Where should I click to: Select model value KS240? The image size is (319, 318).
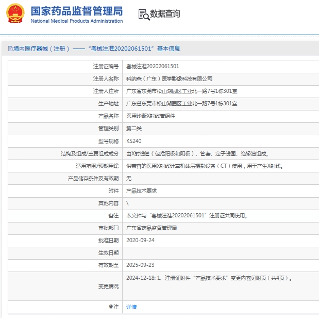[134, 141]
